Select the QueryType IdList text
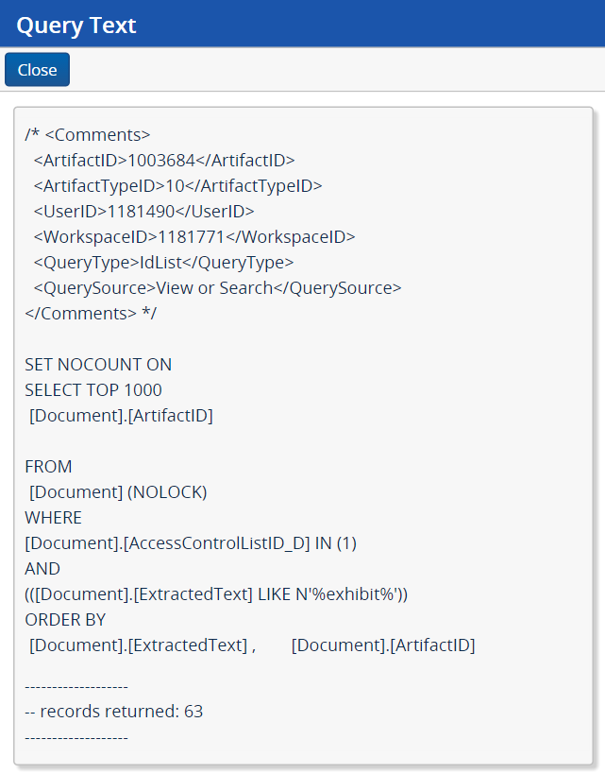This screenshot has height=774, width=605. click(x=160, y=262)
